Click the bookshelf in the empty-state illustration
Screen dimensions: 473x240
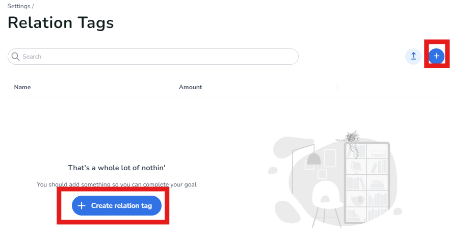(x=367, y=181)
